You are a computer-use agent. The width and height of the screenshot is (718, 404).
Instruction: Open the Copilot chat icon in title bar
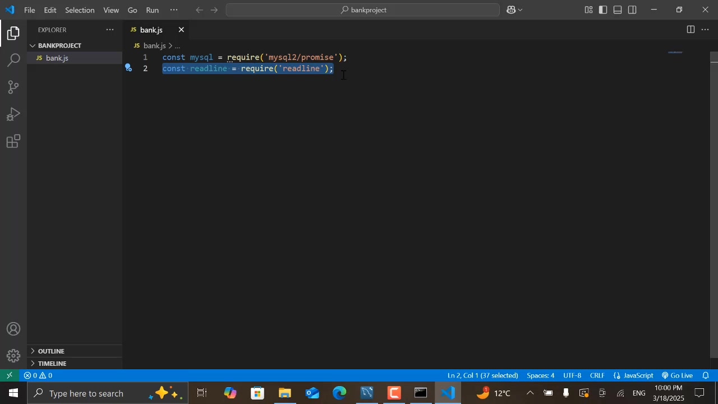tap(511, 10)
